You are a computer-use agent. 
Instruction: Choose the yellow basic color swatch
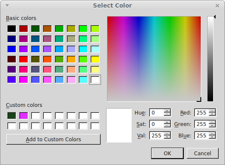(95, 59)
